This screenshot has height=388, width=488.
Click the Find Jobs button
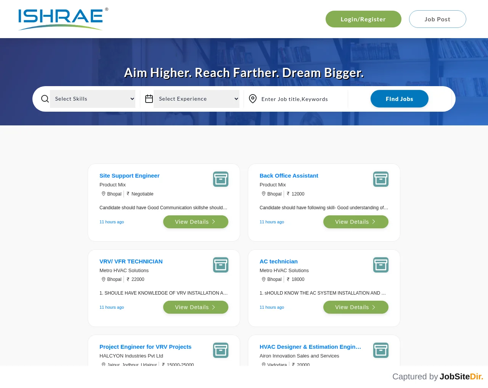coord(400,99)
